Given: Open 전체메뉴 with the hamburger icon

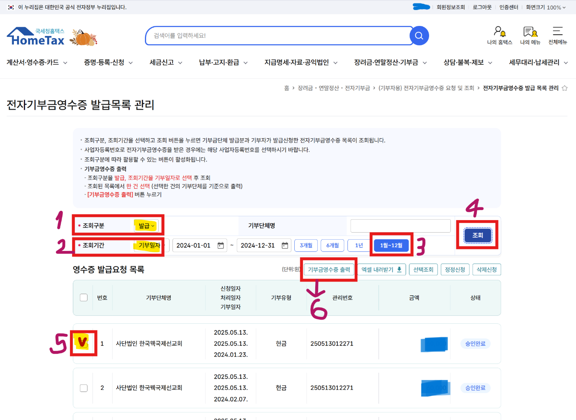Looking at the screenshot, I should [558, 31].
